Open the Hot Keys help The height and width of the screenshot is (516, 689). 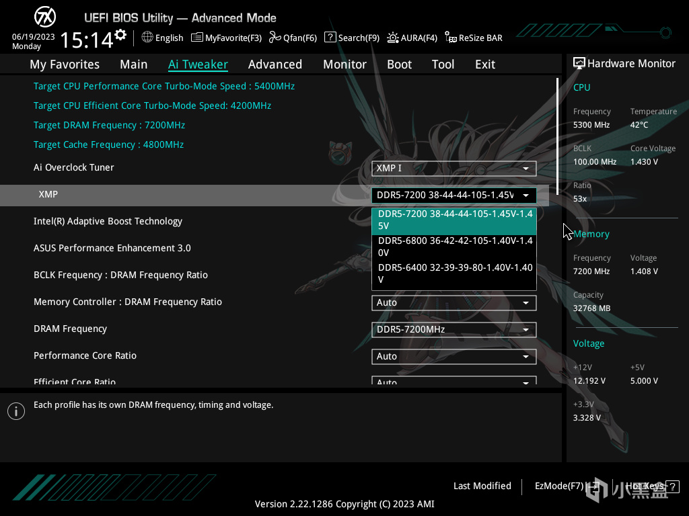click(x=645, y=486)
